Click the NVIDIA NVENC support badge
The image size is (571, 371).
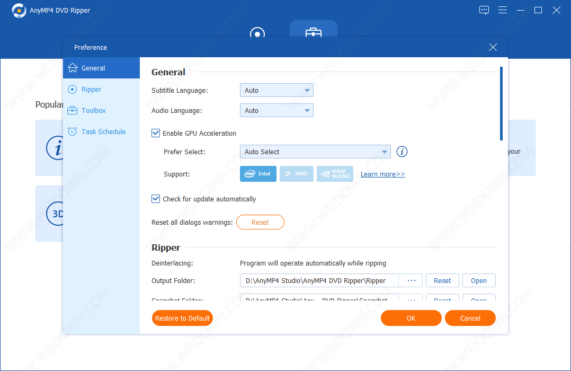(335, 174)
